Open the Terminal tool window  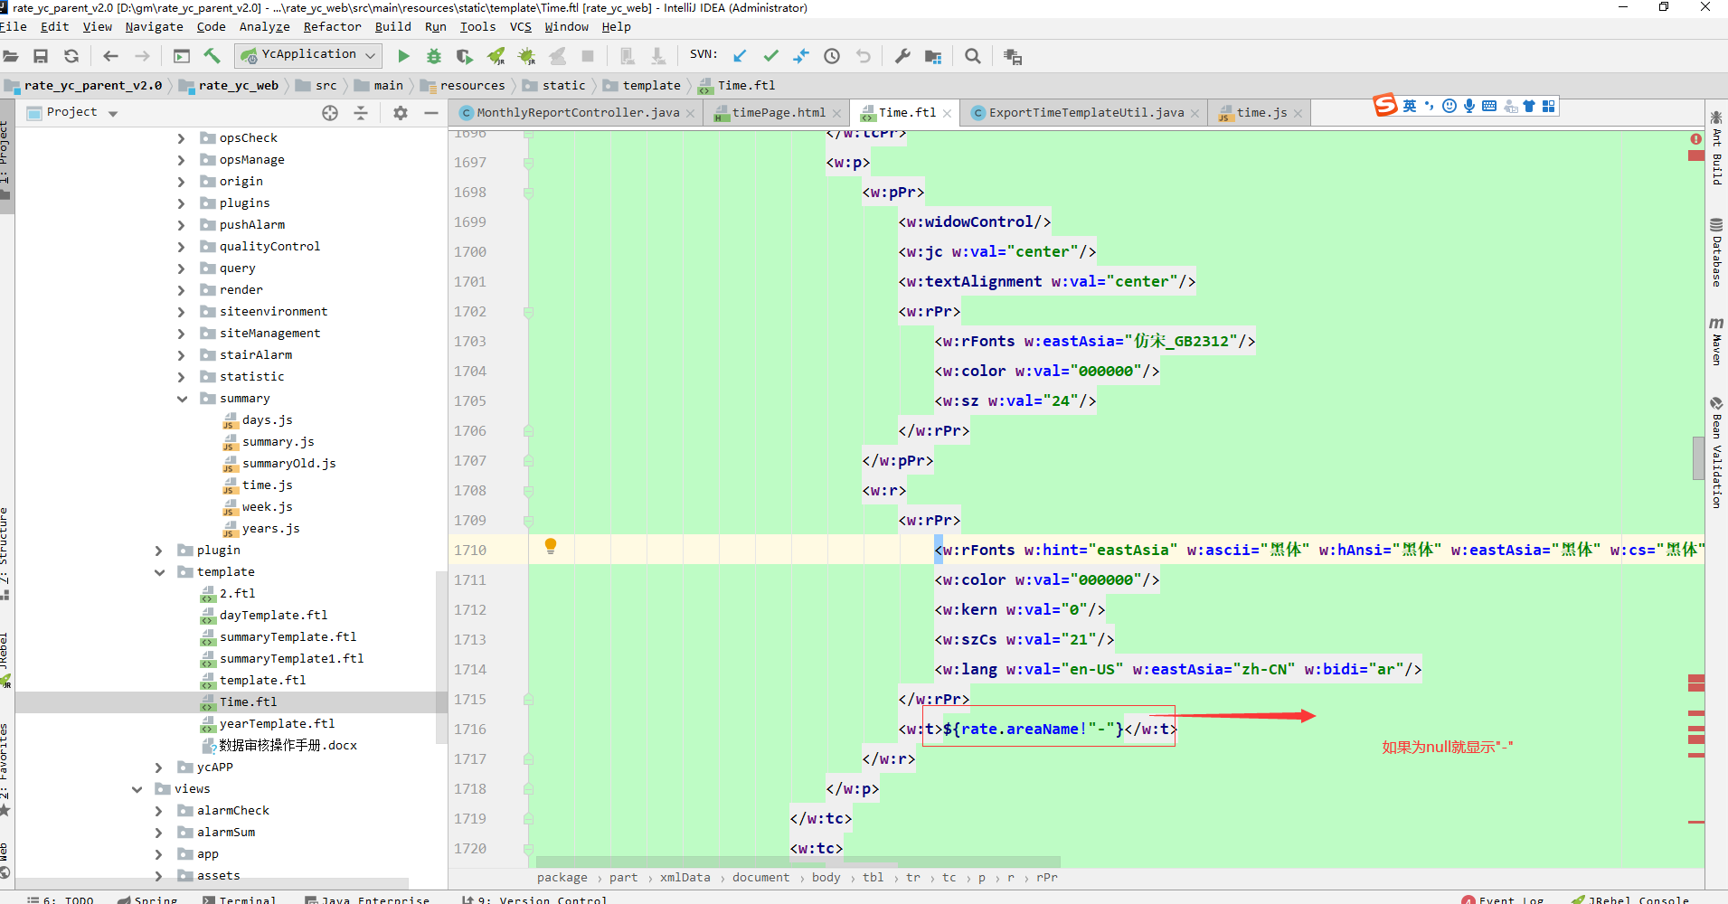(x=241, y=899)
